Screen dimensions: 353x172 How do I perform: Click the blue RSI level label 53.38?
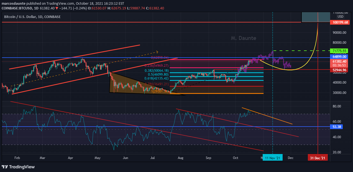pyautogui.click(x=336, y=127)
